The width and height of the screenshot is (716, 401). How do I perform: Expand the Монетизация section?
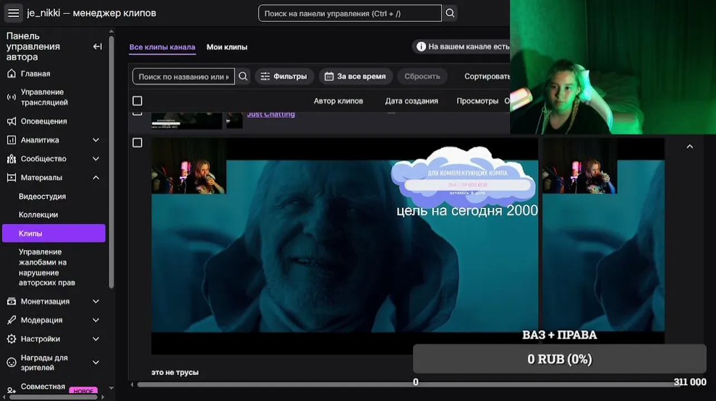pos(96,301)
